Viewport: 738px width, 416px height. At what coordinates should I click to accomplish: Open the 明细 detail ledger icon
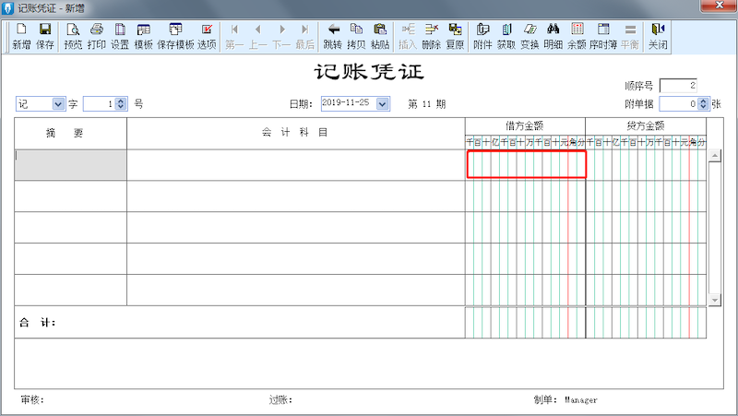pyautogui.click(x=553, y=36)
